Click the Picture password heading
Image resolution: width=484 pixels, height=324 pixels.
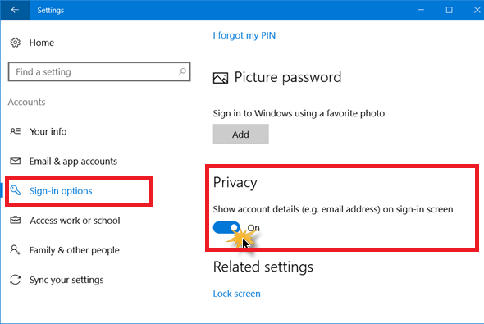coord(288,77)
